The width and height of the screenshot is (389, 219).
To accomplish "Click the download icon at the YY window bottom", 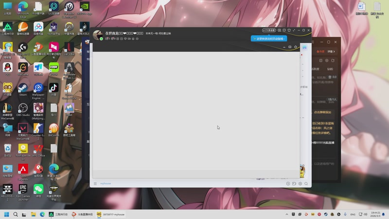I will [x=288, y=184].
